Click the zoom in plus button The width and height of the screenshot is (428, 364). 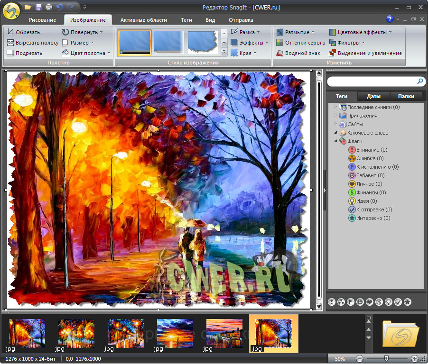pyautogui.click(x=415, y=359)
